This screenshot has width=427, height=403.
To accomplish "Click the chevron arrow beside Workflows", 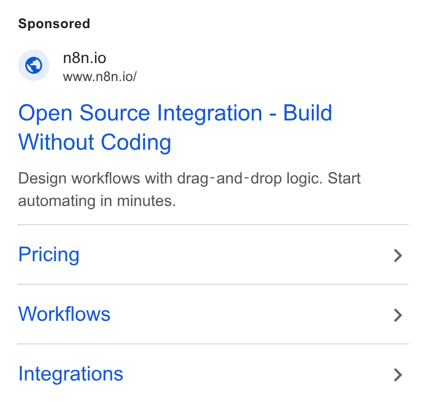I will point(398,315).
